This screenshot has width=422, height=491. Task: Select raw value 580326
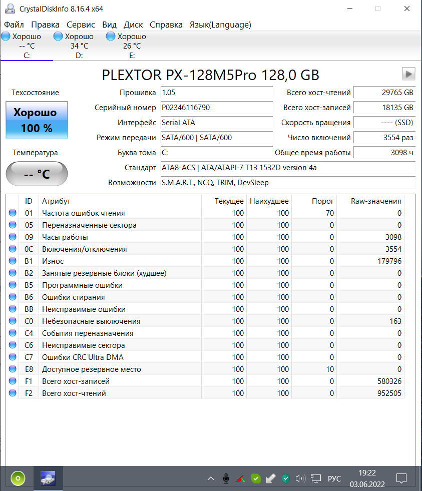(389, 381)
